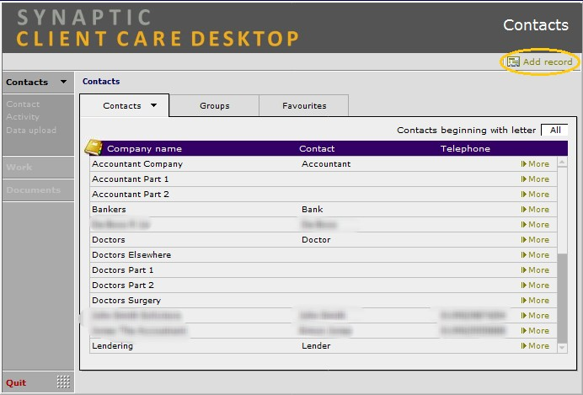Open More for Bankers row
The height and width of the screenshot is (395, 583).
point(536,210)
